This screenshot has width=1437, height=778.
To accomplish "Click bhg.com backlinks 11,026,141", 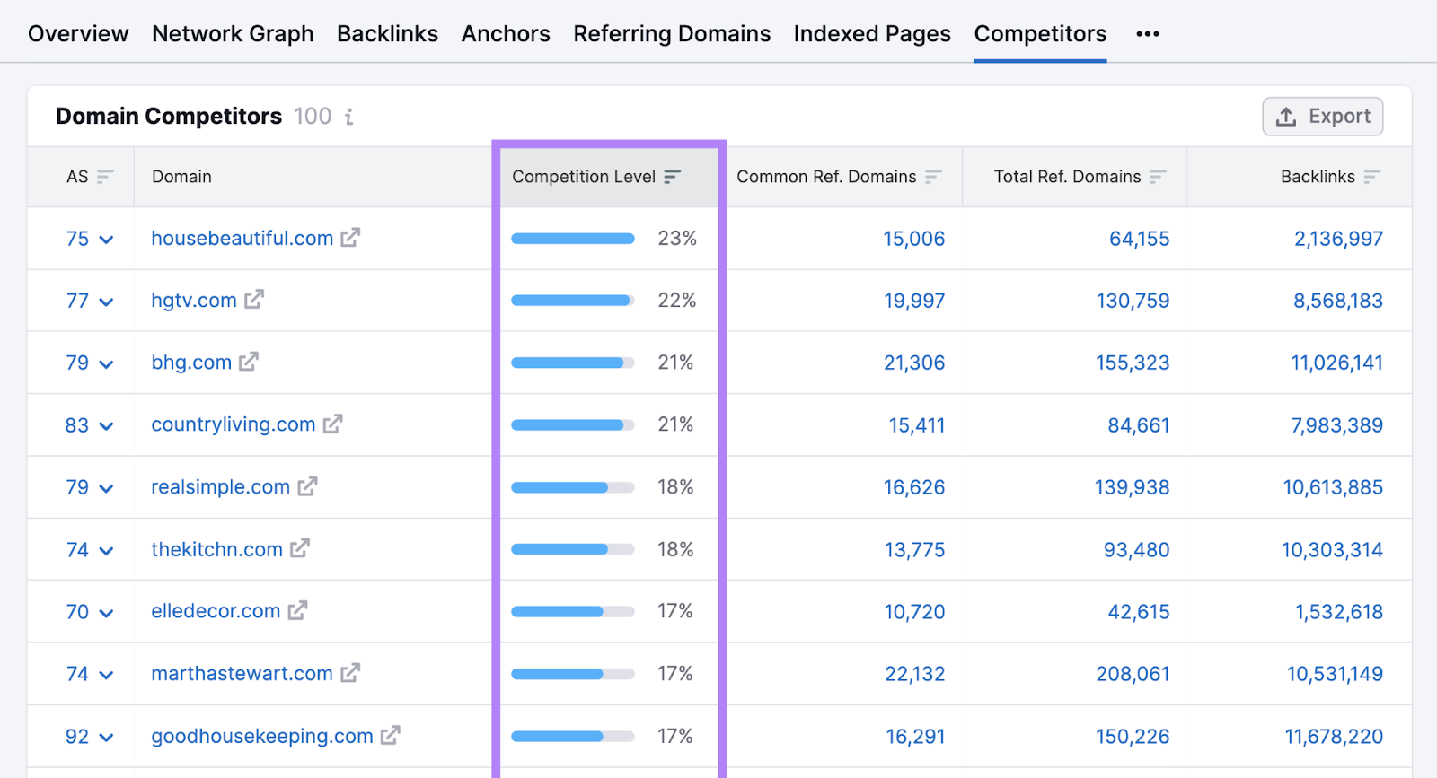I will coord(1336,363).
